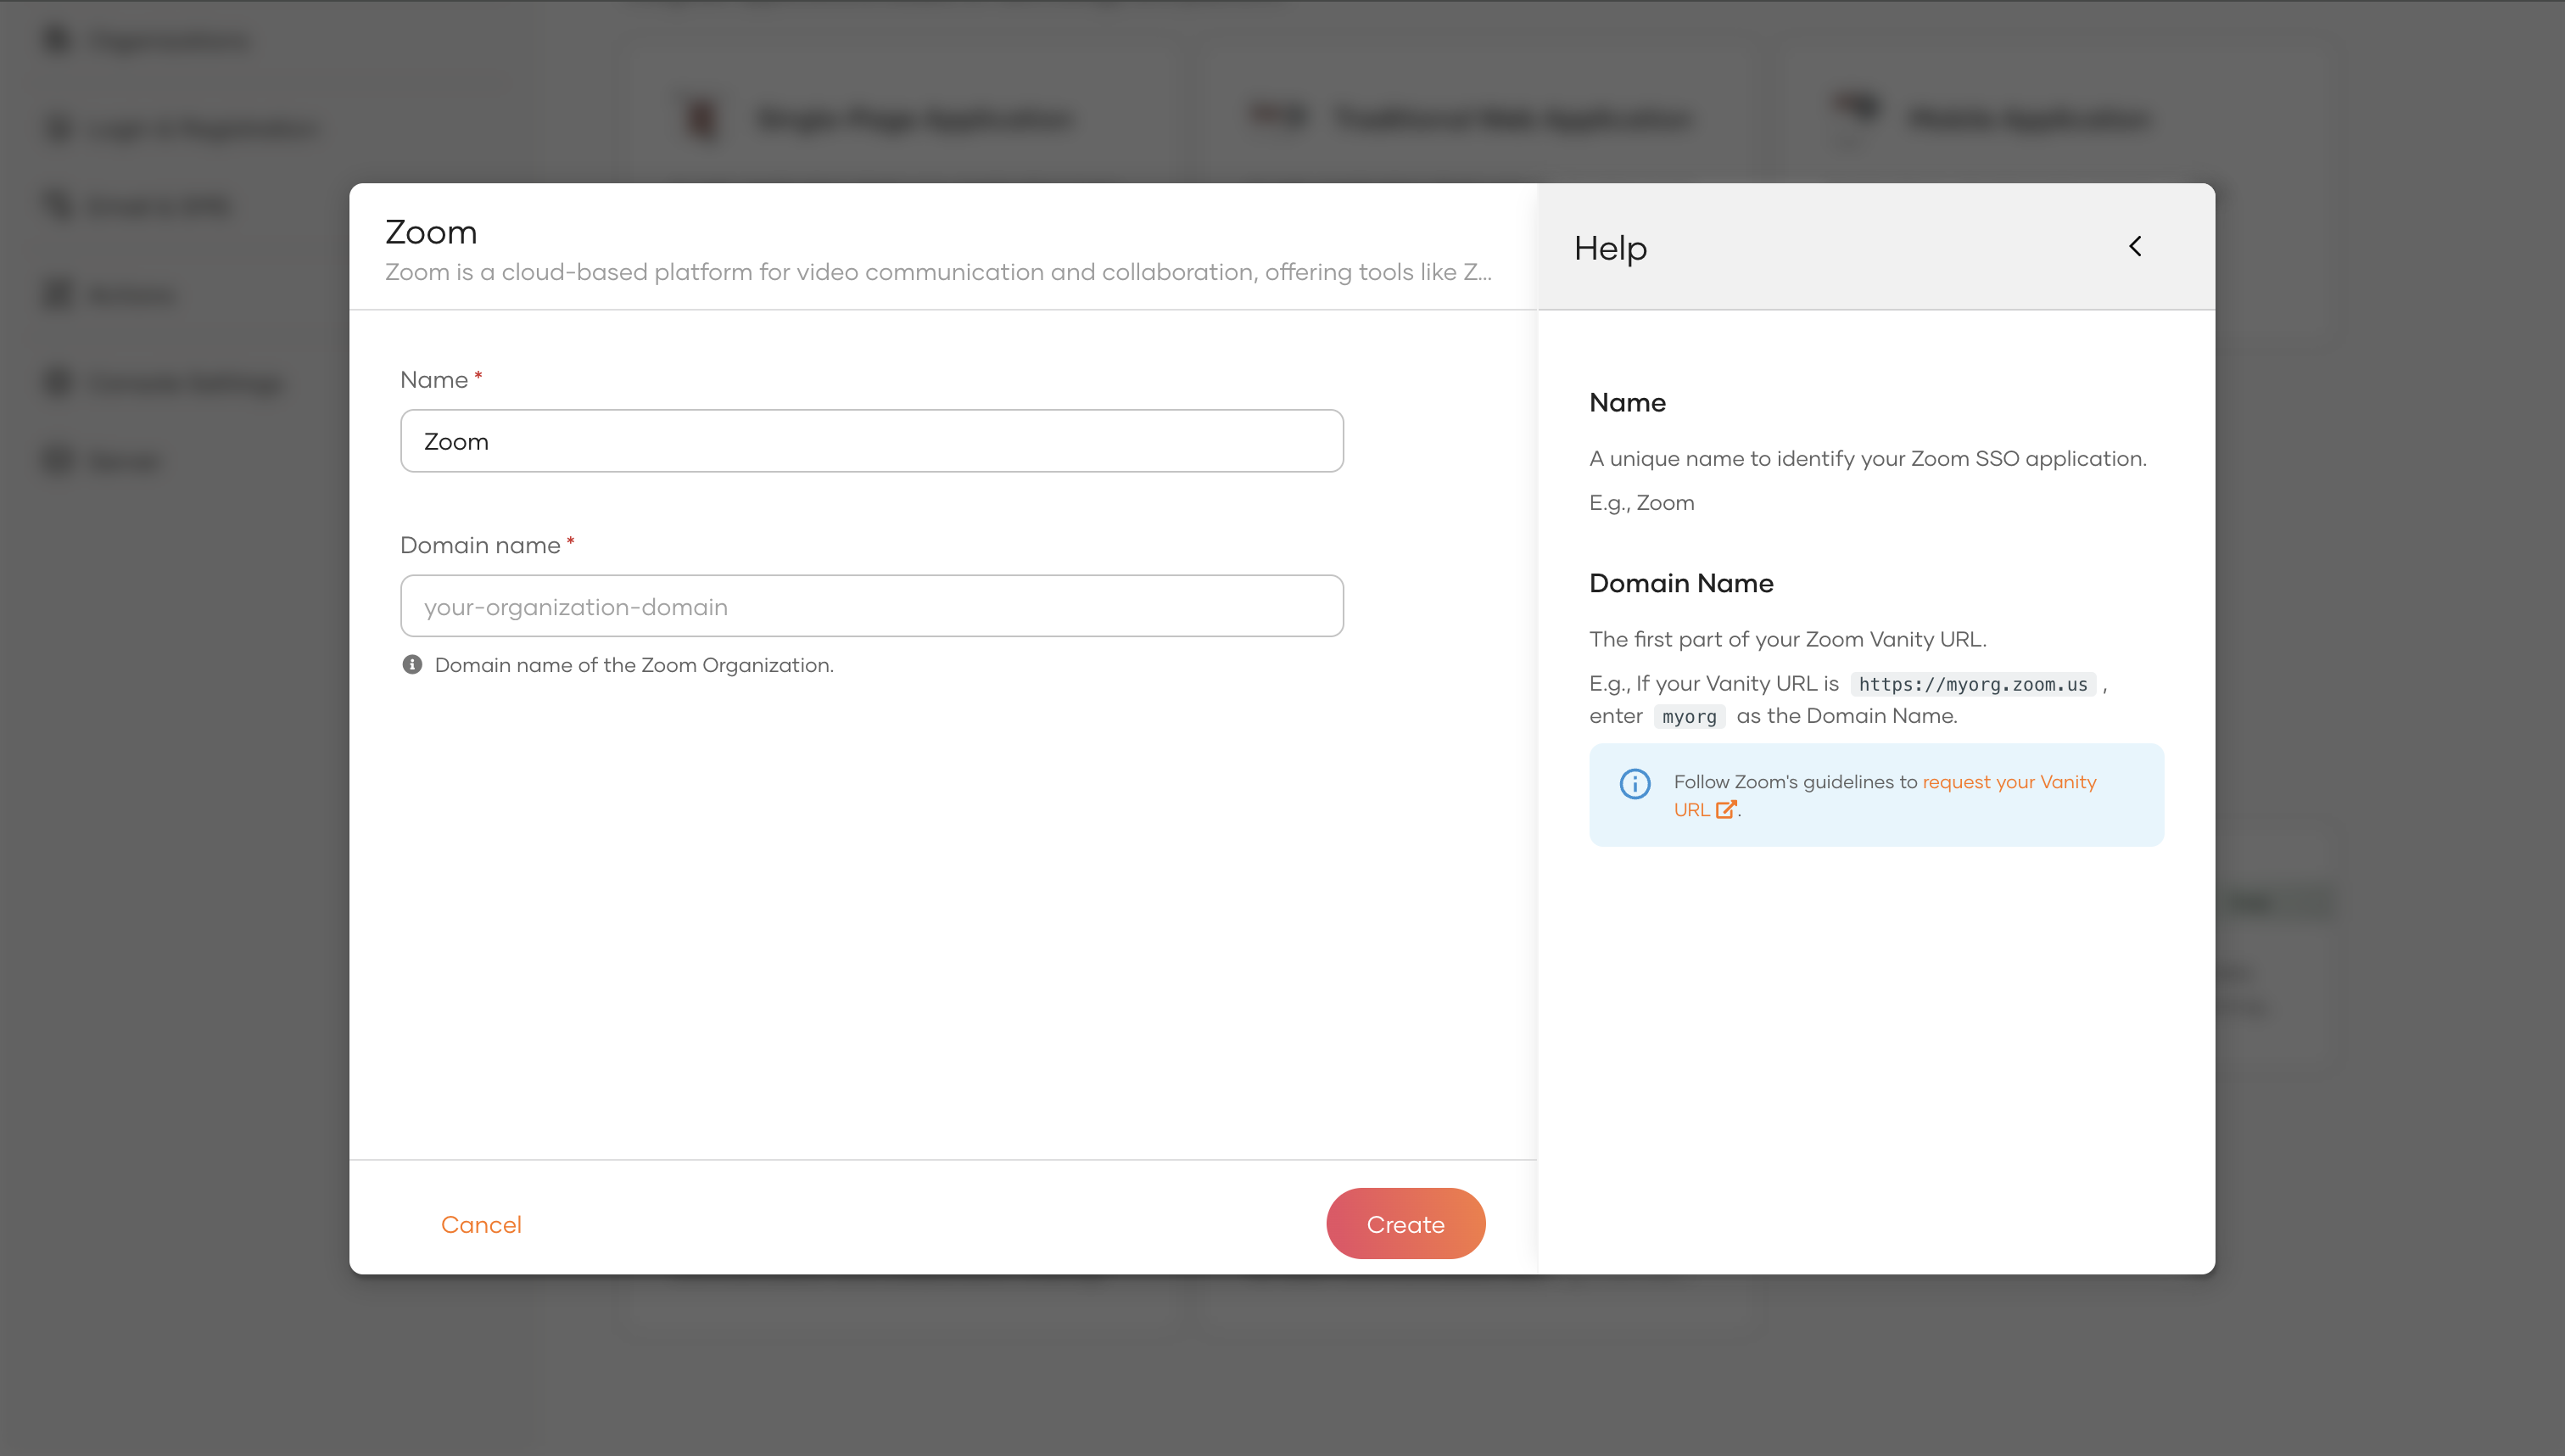Click the external link icon after URL
Viewport: 2565px width, 1456px height.
(1725, 810)
